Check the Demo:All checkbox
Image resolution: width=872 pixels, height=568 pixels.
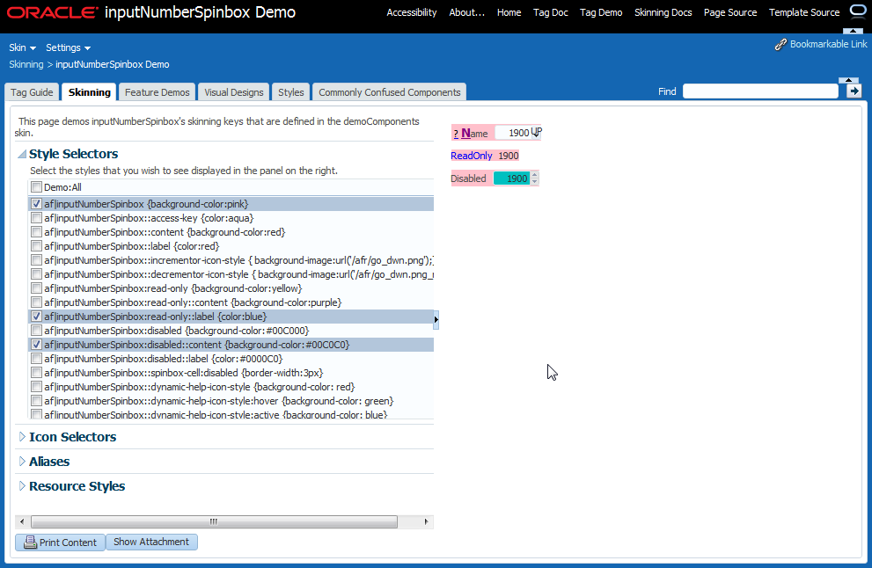pyautogui.click(x=36, y=186)
